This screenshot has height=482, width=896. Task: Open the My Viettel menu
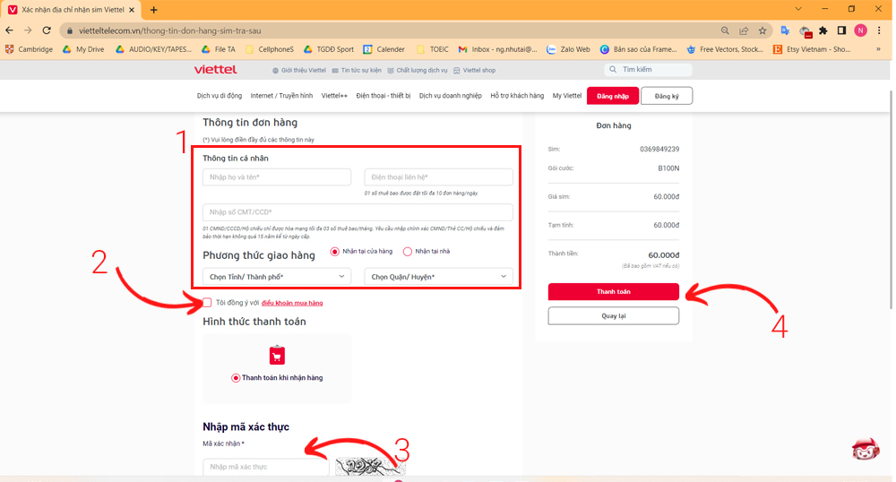coord(567,96)
